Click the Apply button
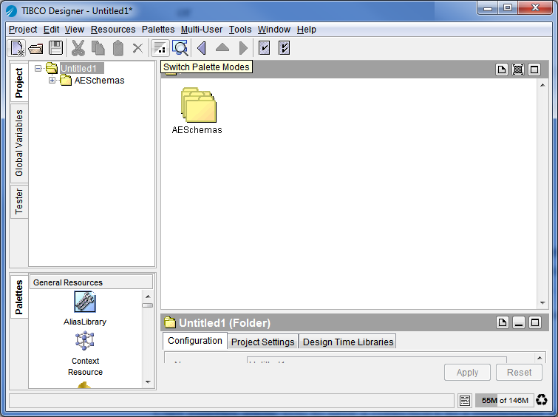 coord(467,373)
